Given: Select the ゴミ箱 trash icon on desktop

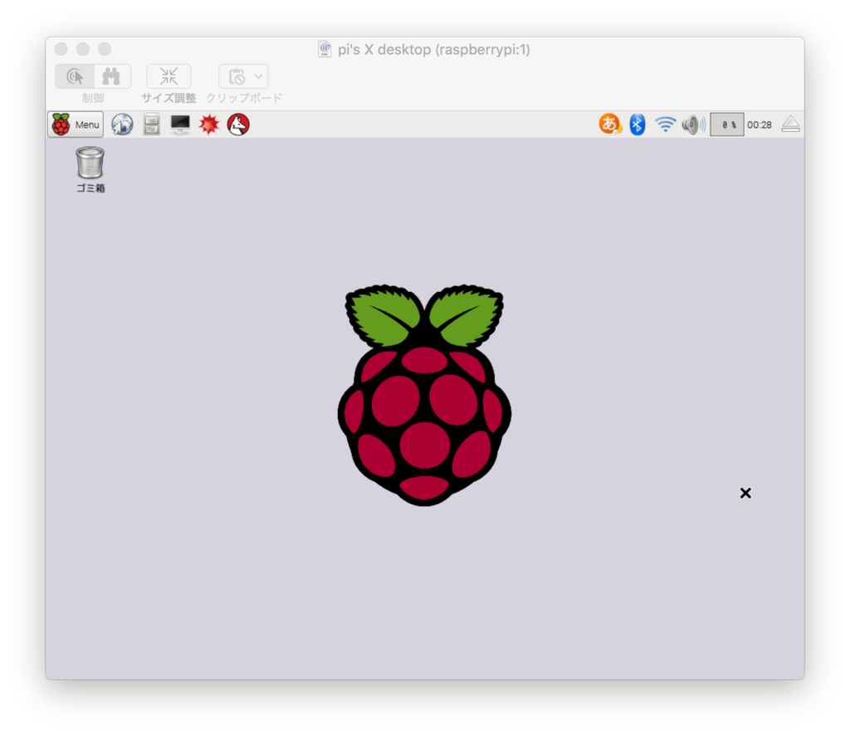Looking at the screenshot, I should tap(90, 169).
